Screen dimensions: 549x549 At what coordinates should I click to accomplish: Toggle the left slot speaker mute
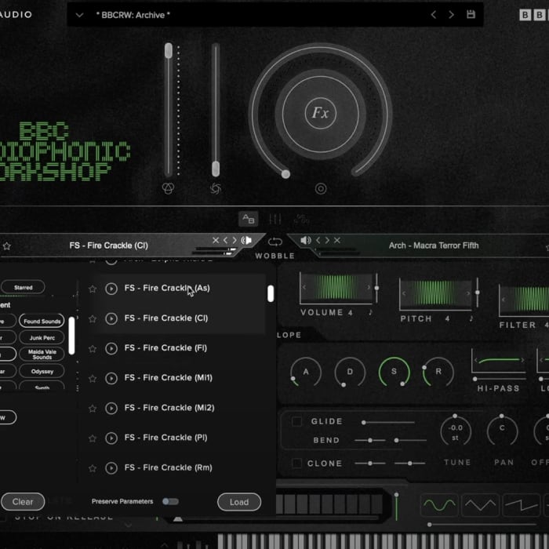[246, 240]
